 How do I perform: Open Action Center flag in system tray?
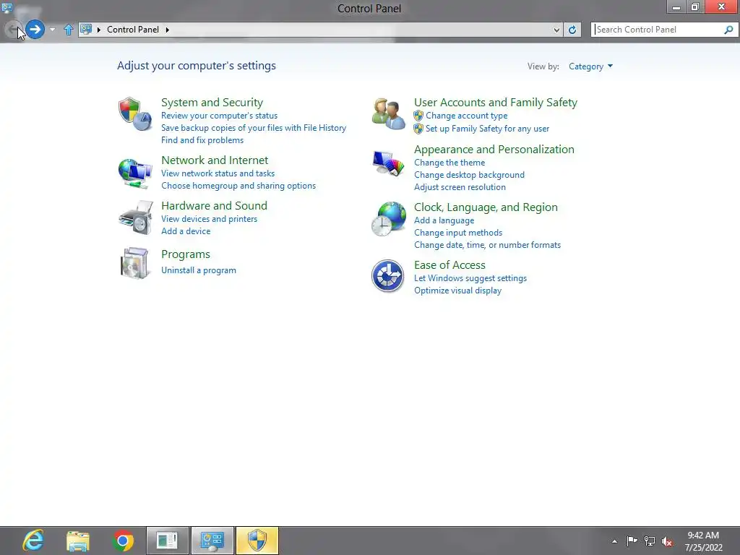point(632,541)
